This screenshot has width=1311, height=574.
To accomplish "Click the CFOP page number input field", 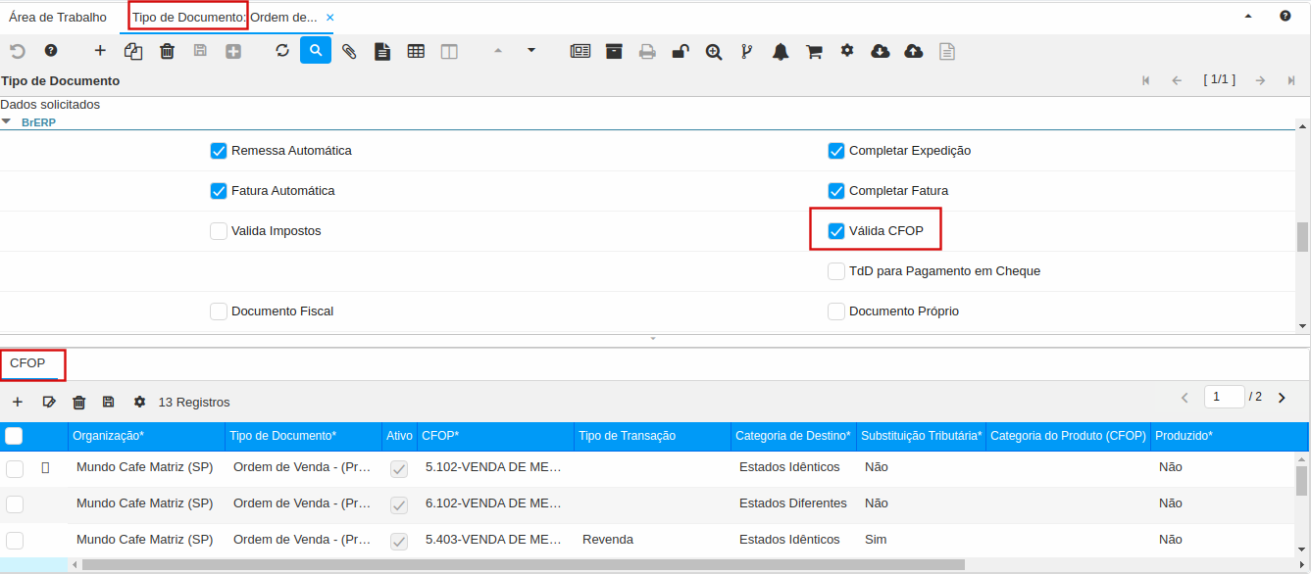I will [1224, 397].
